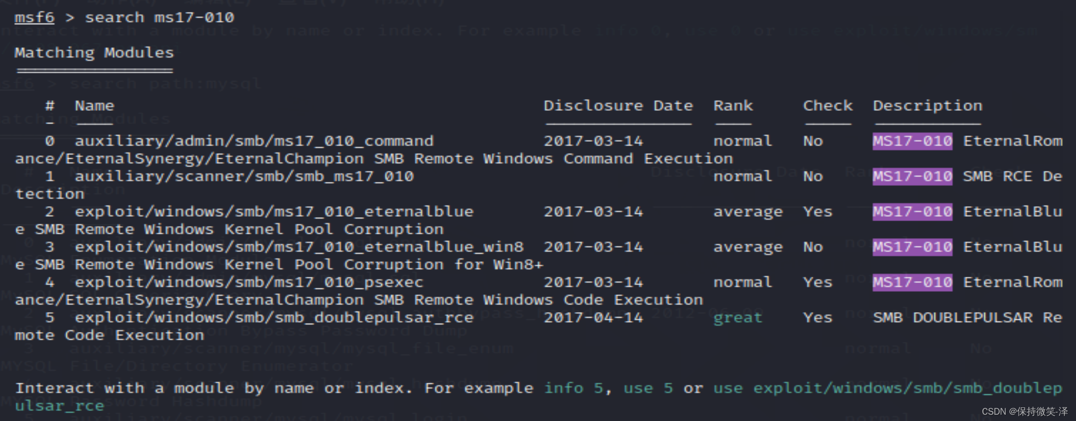Click 'SMB DOUBLEPULSAR Re' description text
This screenshot has width=1076, height=421.
(967, 317)
